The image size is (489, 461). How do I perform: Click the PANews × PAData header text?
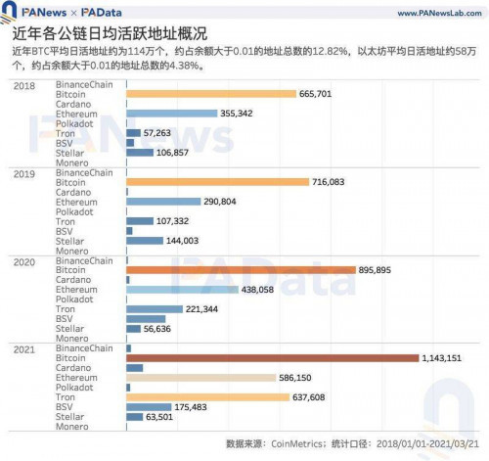pos(71,13)
